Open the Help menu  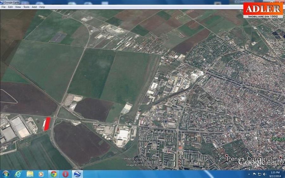click(x=42, y=7)
